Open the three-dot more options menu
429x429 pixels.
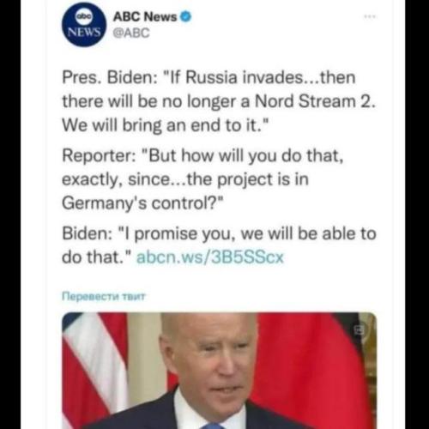coord(370,16)
